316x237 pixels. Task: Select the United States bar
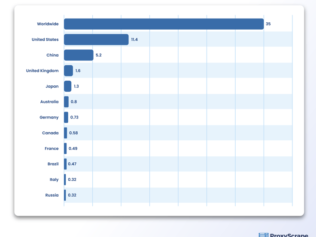(x=96, y=39)
